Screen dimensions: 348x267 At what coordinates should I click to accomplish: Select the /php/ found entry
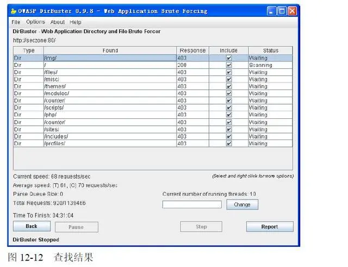coord(110,115)
